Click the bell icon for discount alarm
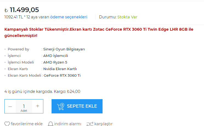 [x=50, y=124]
